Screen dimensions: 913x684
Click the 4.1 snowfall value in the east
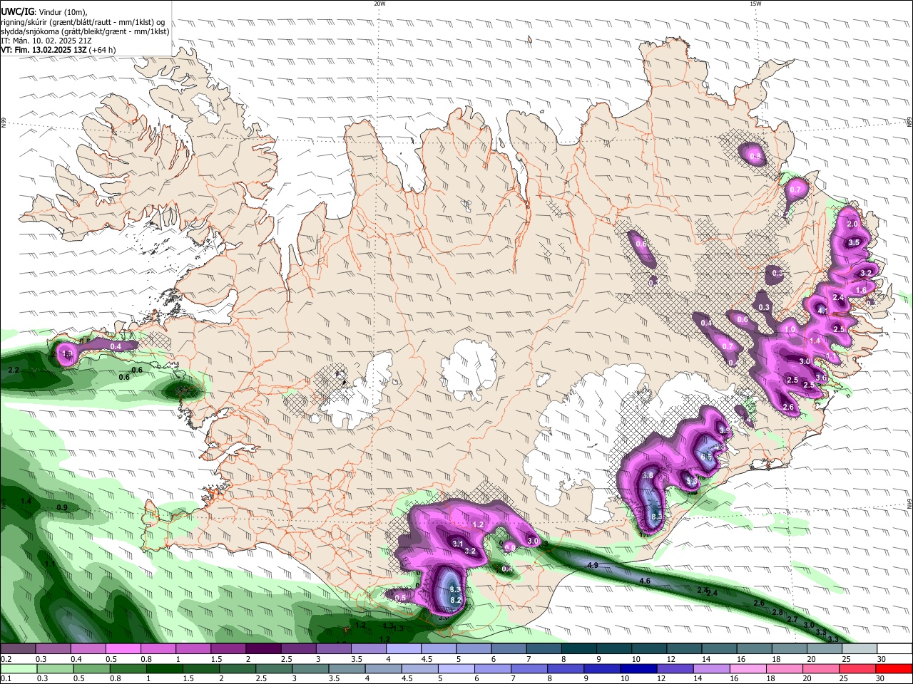point(823,311)
